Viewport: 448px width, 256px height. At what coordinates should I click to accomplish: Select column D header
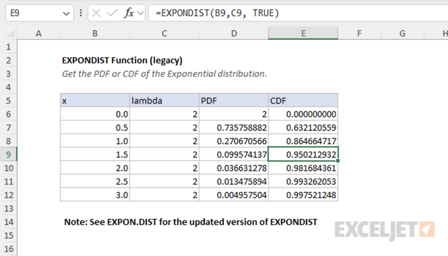(x=234, y=34)
